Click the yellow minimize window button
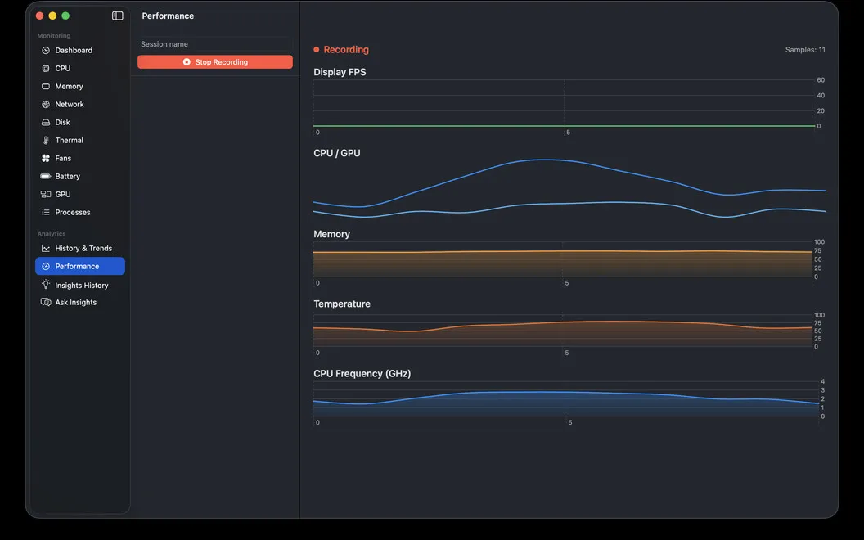The width and height of the screenshot is (864, 540). click(52, 16)
